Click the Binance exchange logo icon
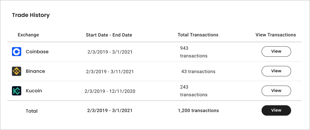The image size is (310, 130). [17, 71]
